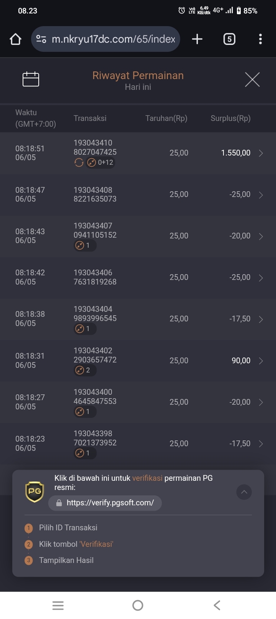This screenshot has height=619, width=276.
Task: Tap multiplier badge on 08:18:31 transaction
Action: 85,370
